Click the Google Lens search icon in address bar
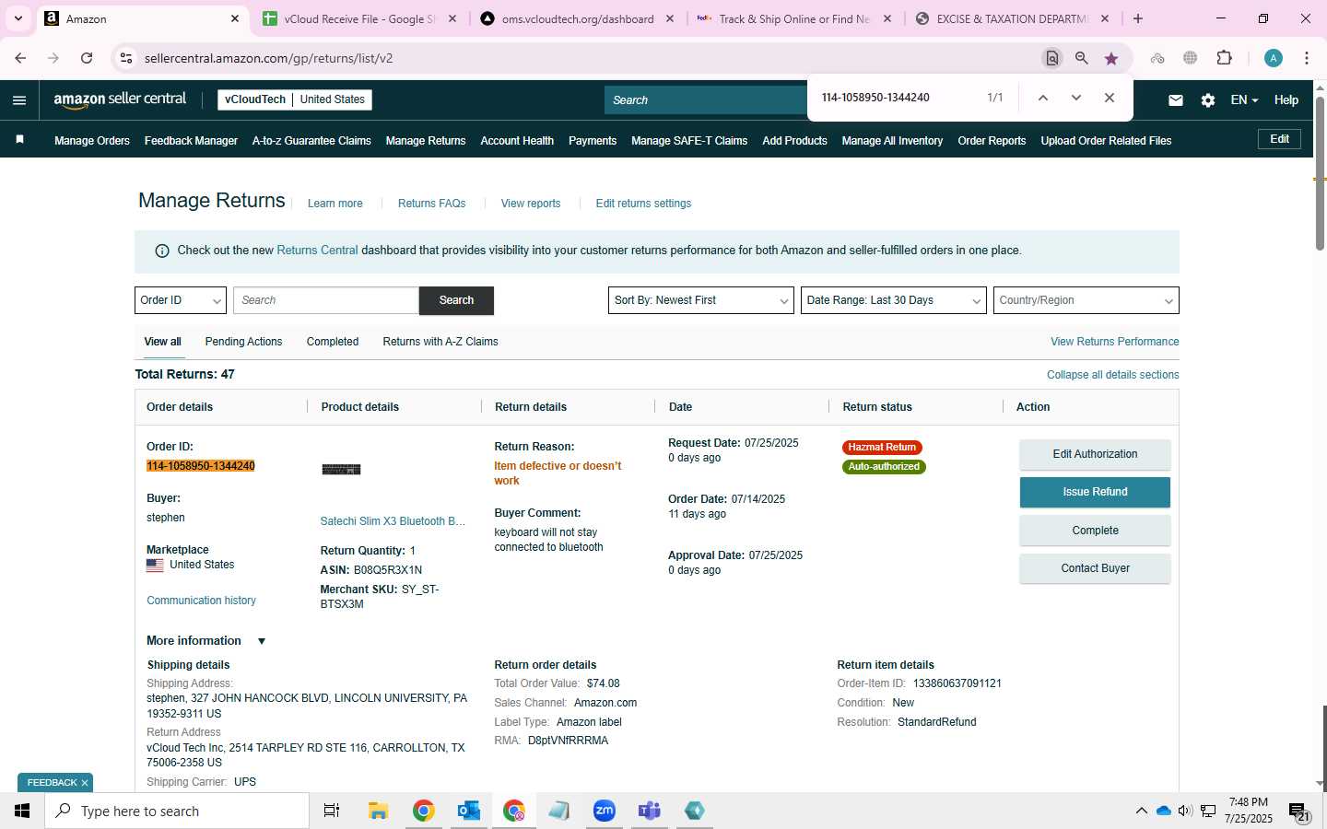This screenshot has height=829, width=1327. (1051, 58)
